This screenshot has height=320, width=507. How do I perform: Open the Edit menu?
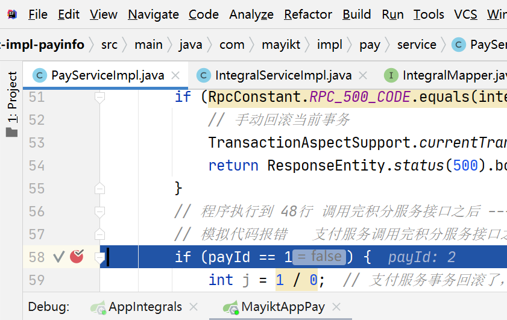click(x=69, y=14)
